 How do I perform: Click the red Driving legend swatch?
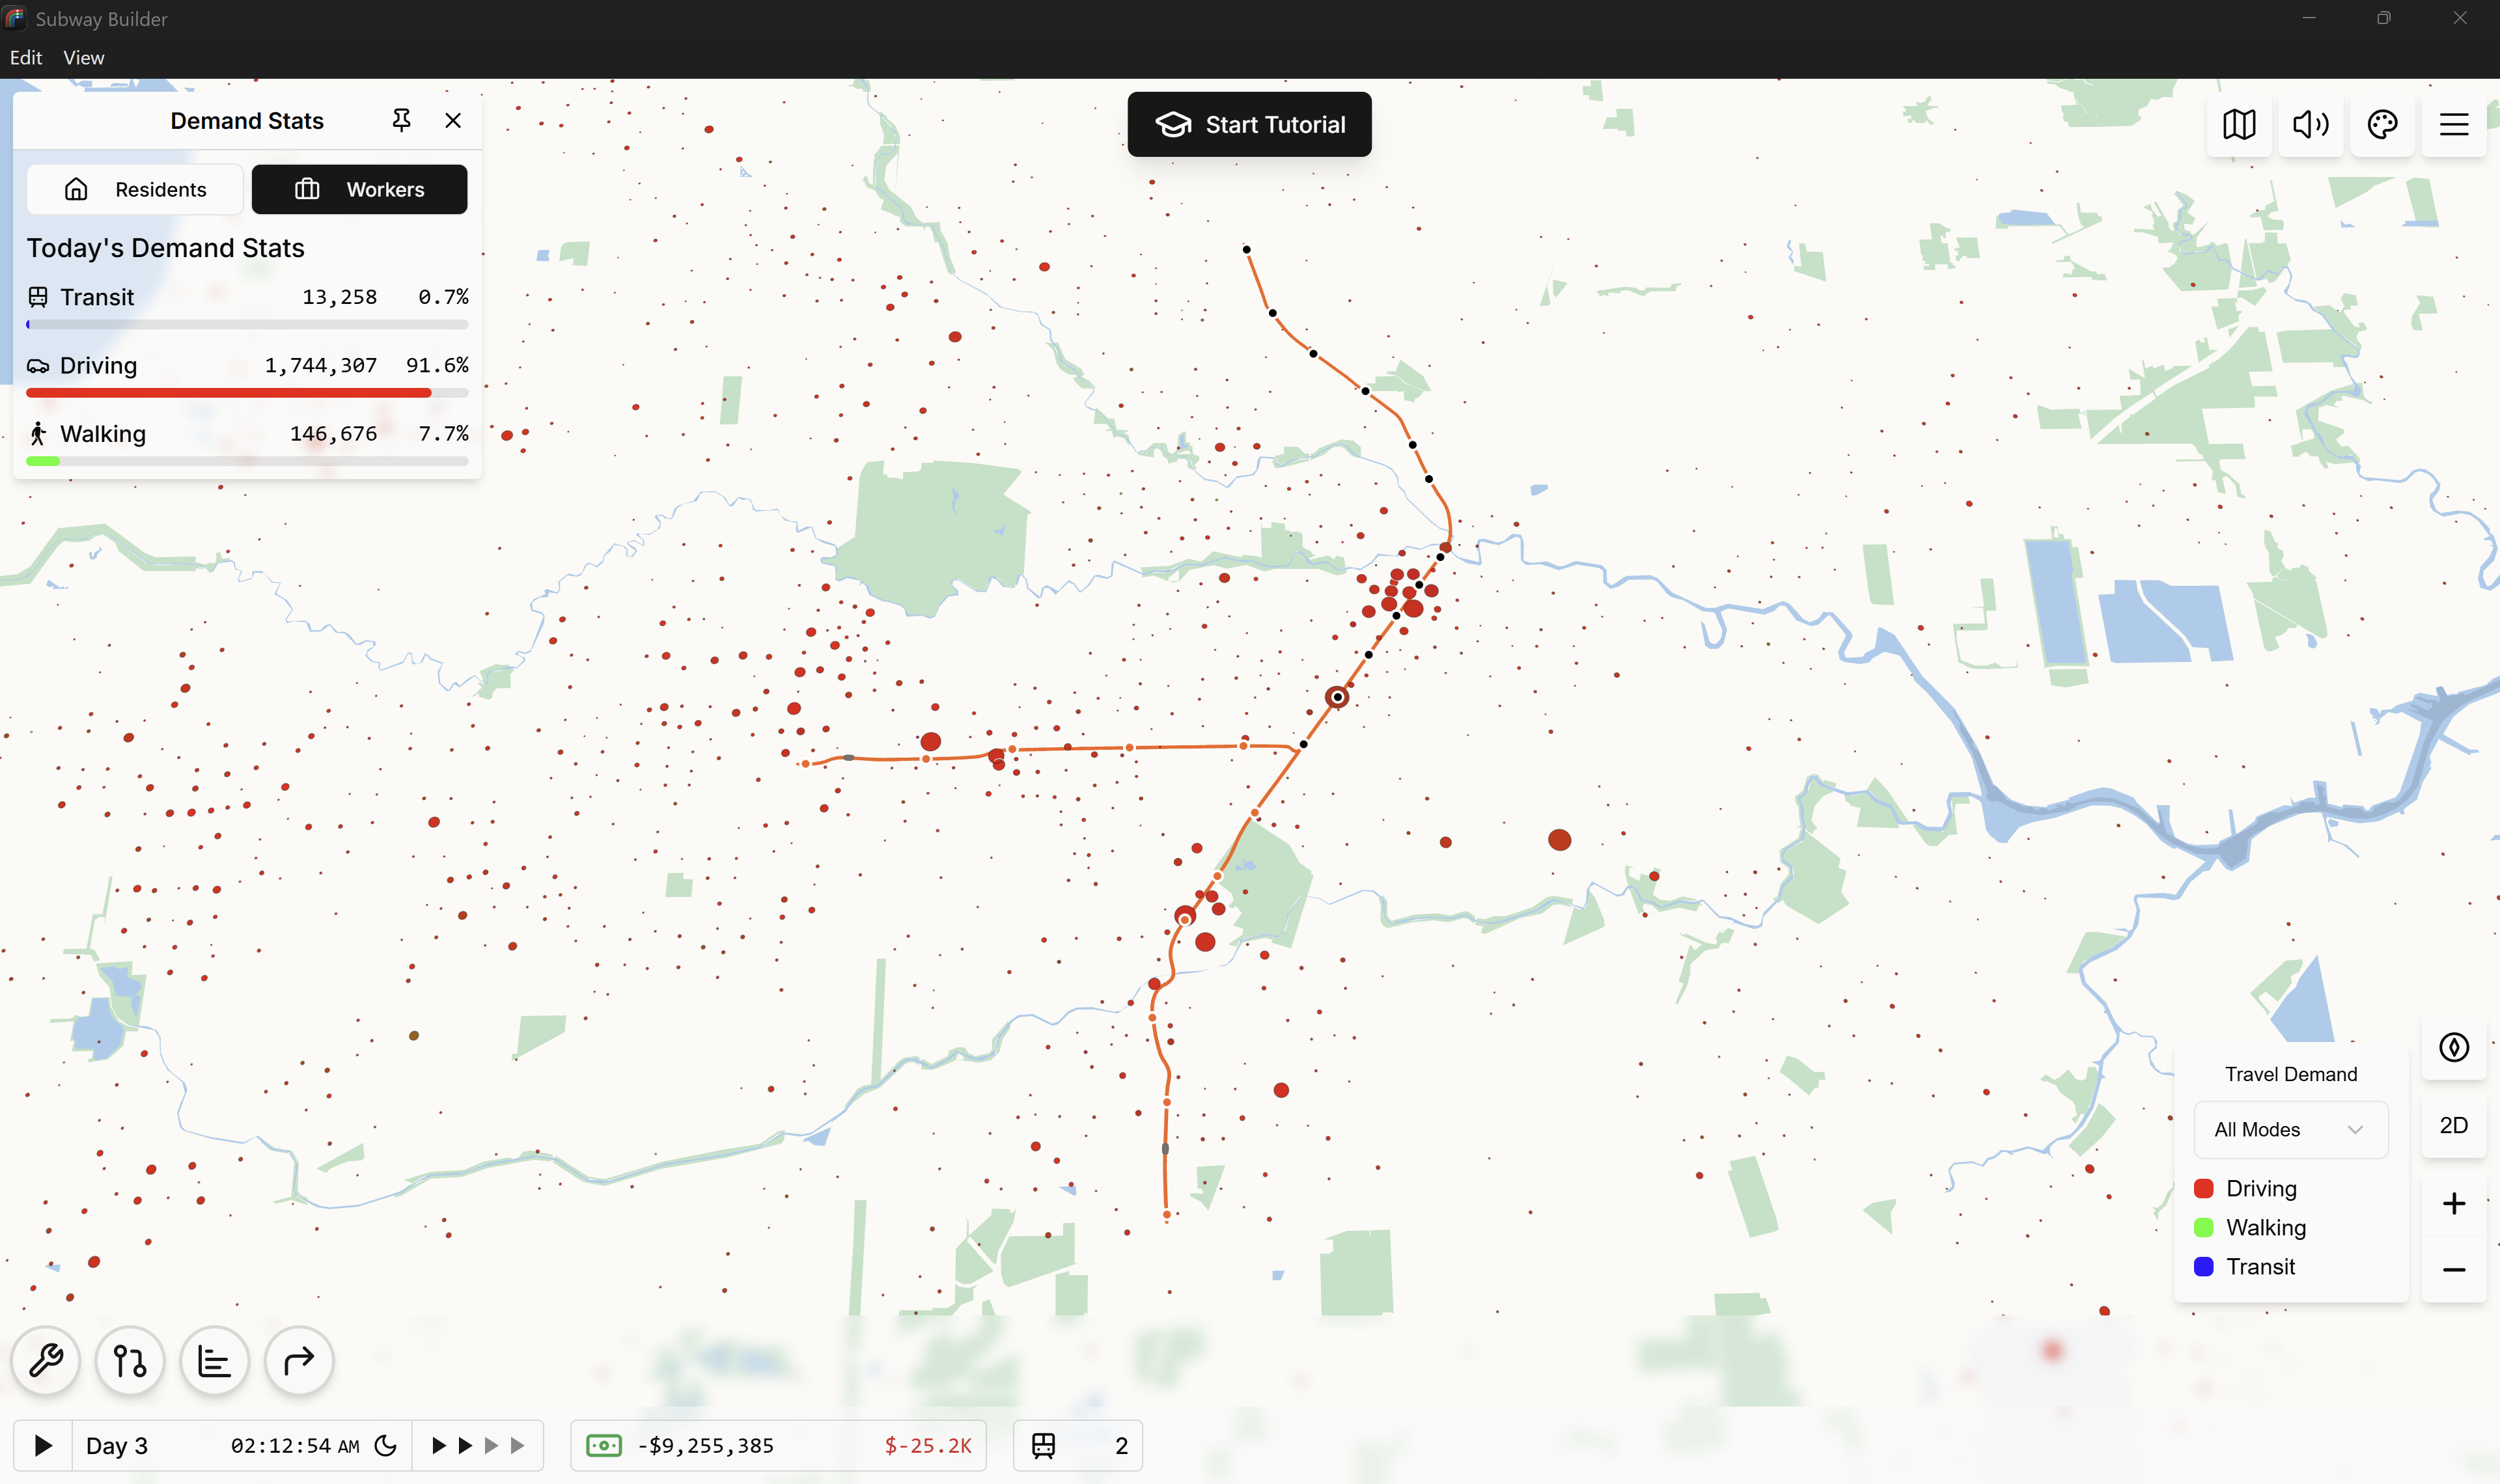(2203, 1188)
